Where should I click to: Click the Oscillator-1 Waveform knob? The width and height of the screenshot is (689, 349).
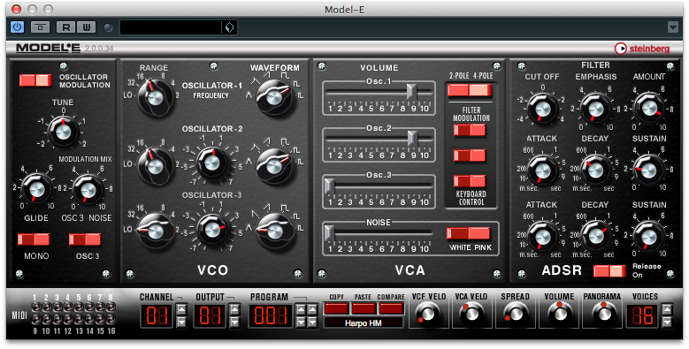point(275,97)
